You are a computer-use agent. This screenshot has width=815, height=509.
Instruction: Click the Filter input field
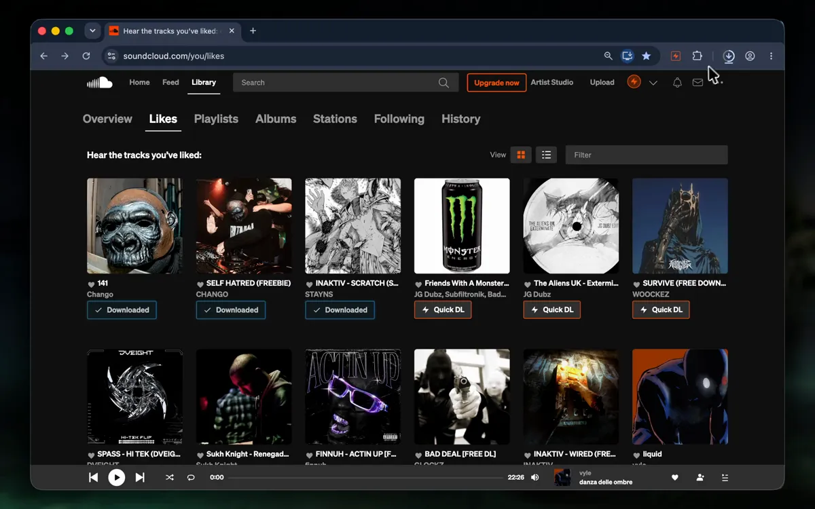(x=647, y=155)
